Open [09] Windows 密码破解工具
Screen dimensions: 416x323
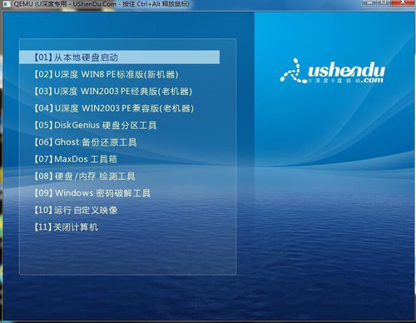click(x=92, y=193)
